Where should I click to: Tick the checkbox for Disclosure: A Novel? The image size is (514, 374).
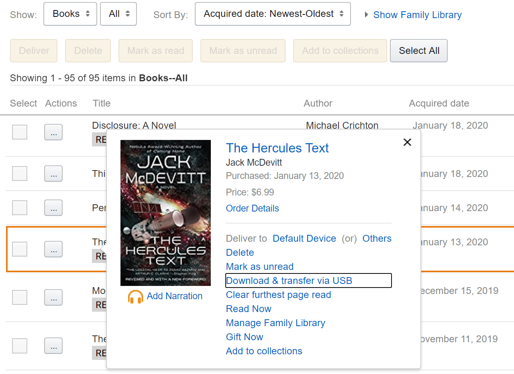pyautogui.click(x=20, y=132)
